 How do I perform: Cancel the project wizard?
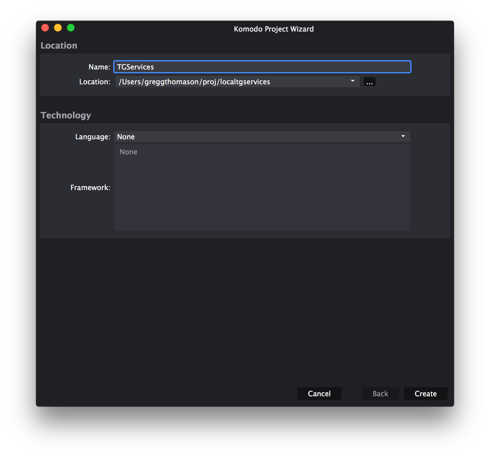pyautogui.click(x=319, y=394)
